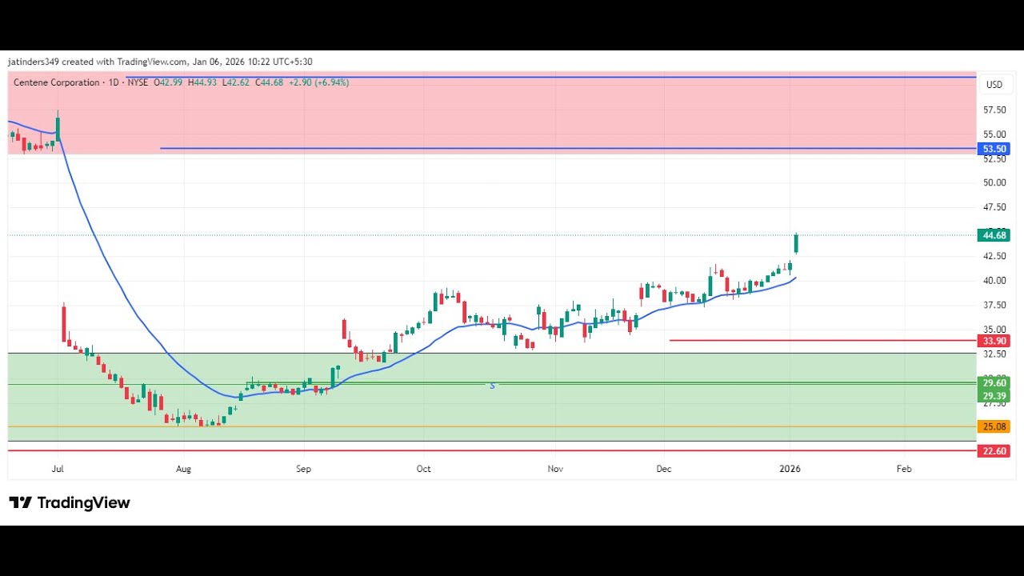Click the 37.50 price axis value

(x=994, y=305)
